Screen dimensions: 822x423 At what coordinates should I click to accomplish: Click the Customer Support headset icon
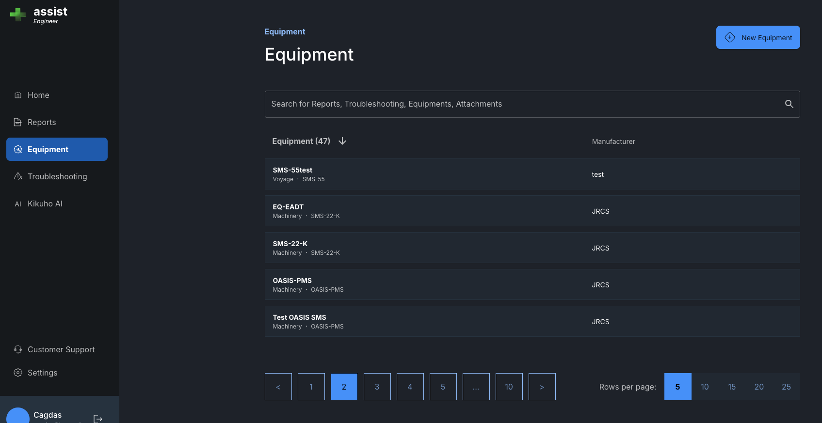coord(18,349)
